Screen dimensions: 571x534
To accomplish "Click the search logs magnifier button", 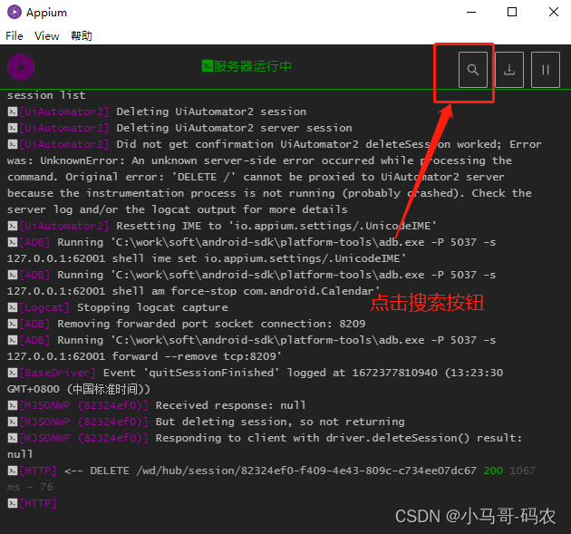I will point(473,70).
